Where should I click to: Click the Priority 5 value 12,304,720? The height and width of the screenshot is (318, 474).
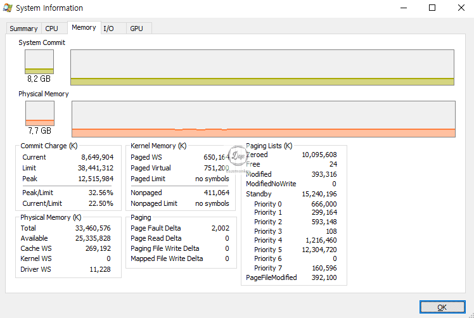click(319, 250)
